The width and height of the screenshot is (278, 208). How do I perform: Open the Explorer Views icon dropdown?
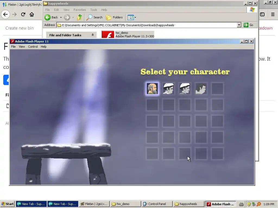click(x=132, y=17)
